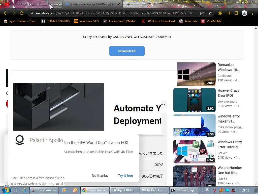Open the Agent.DMR taskbar window
Image resolution: width=258 pixels, height=194 pixels.
click(x=124, y=190)
